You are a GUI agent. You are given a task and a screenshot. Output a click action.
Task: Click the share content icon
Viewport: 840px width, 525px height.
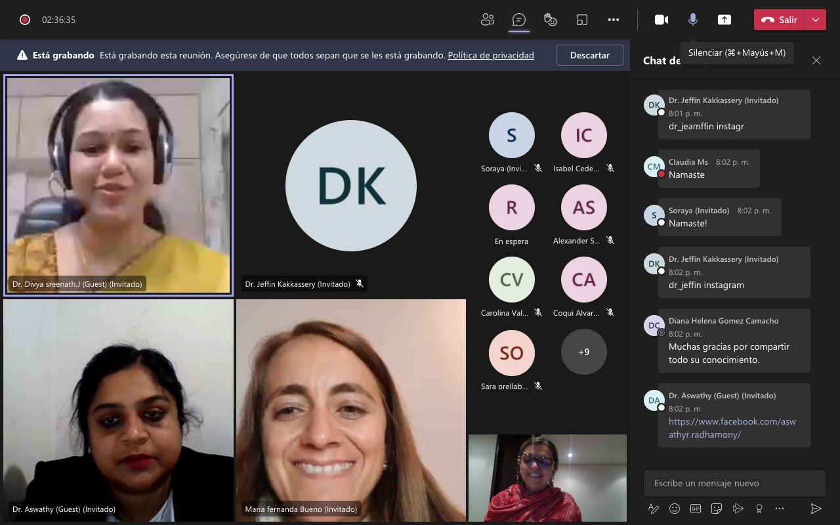pyautogui.click(x=724, y=20)
